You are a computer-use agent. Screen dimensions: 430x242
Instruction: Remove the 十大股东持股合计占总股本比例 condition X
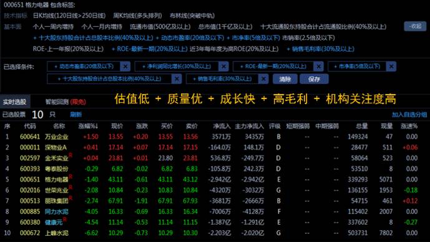coord(177,79)
